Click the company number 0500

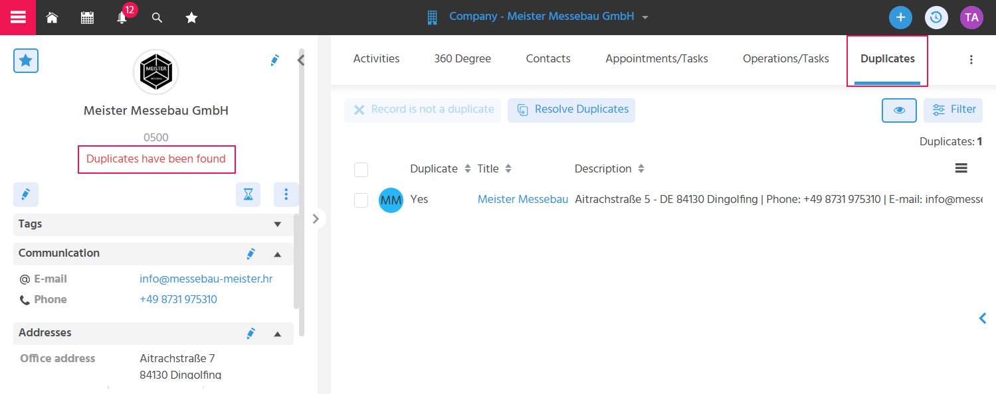point(156,138)
